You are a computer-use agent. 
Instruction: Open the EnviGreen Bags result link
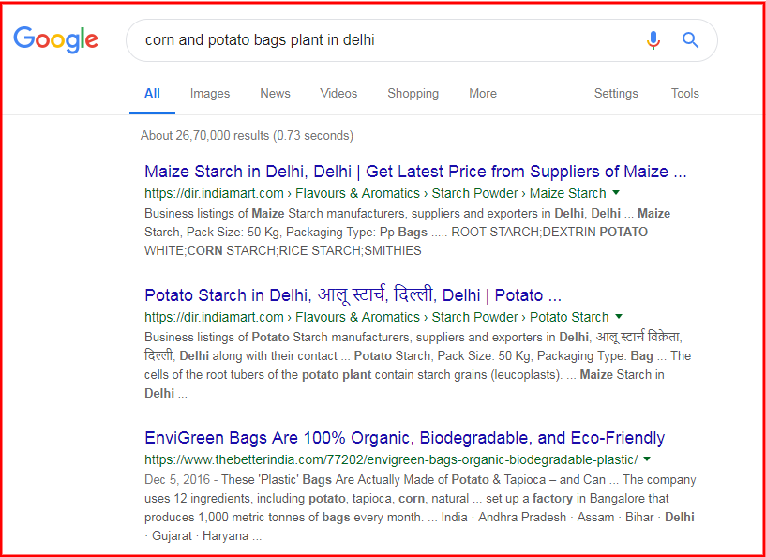click(404, 438)
